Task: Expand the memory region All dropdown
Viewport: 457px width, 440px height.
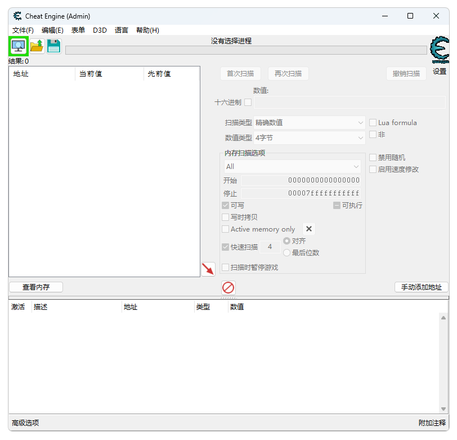Action: pos(292,167)
